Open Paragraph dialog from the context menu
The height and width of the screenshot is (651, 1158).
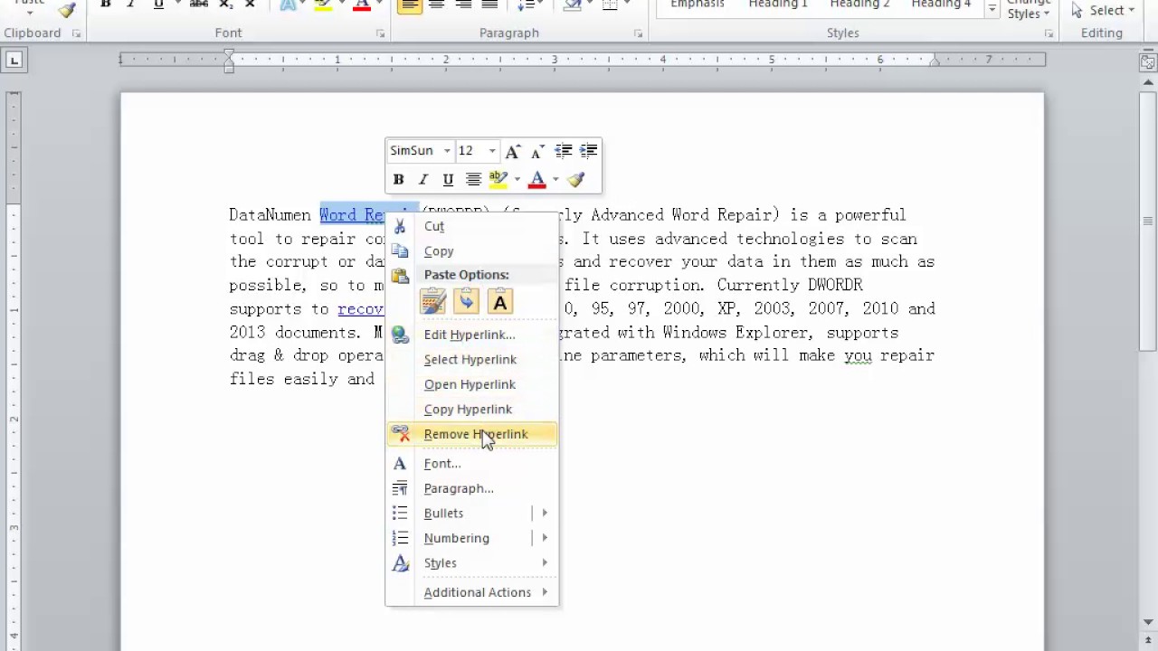[x=472, y=488]
